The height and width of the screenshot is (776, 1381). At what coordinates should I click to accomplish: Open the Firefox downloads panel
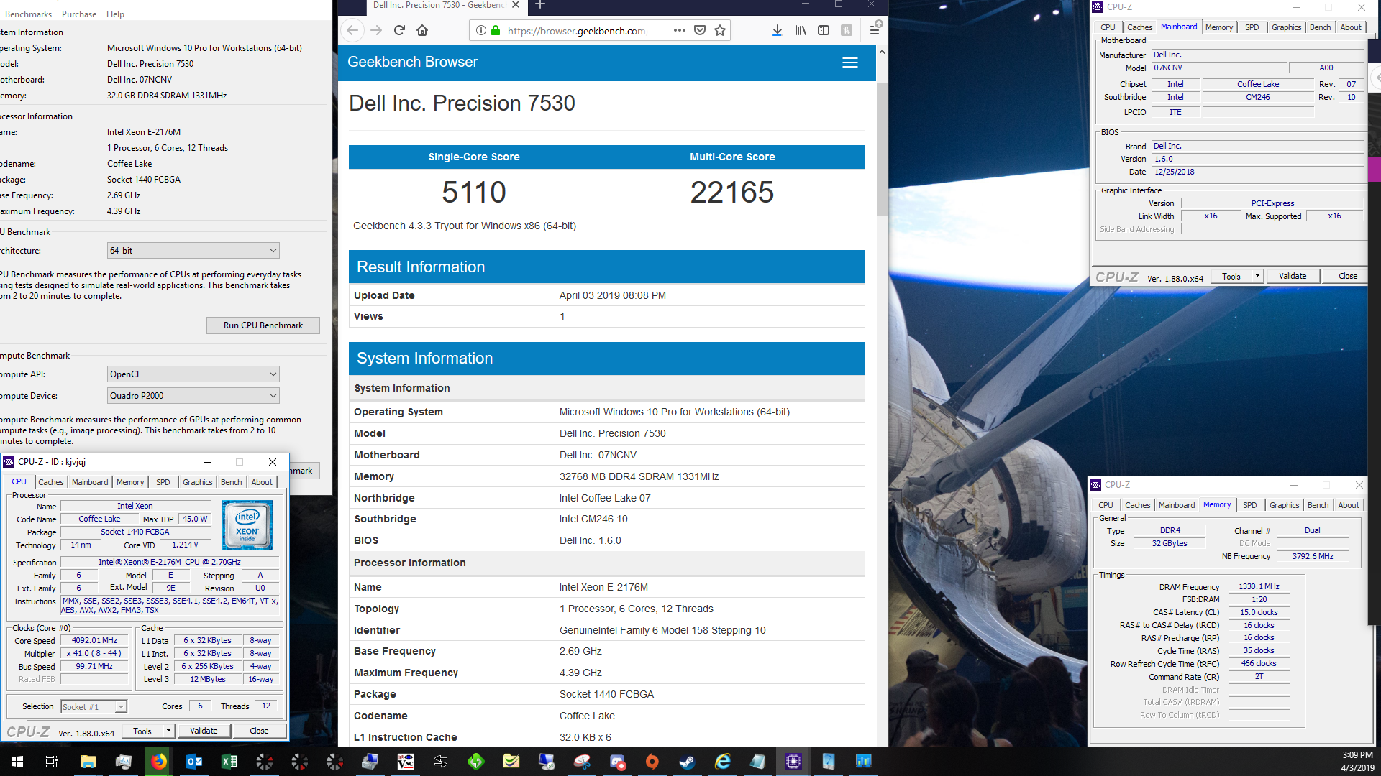(777, 30)
